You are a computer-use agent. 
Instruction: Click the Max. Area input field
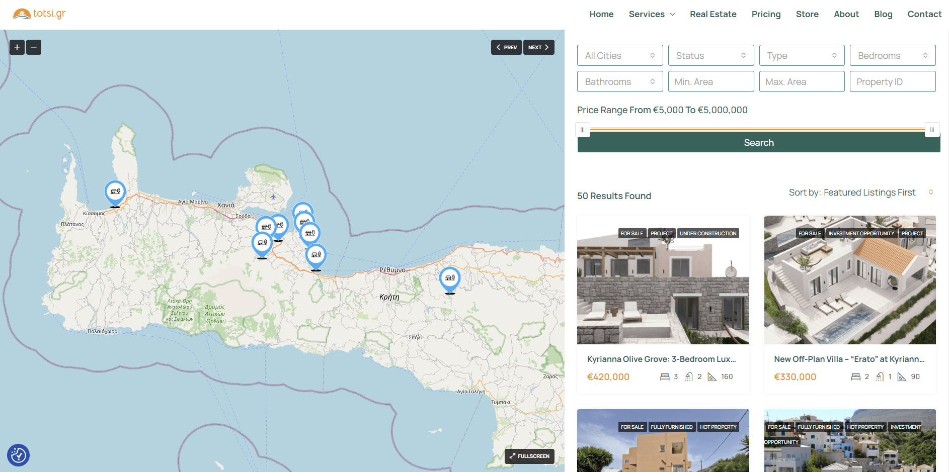(802, 81)
